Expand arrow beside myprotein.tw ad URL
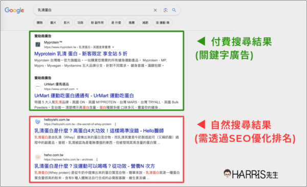This screenshot has width=307, height=187. (113, 48)
